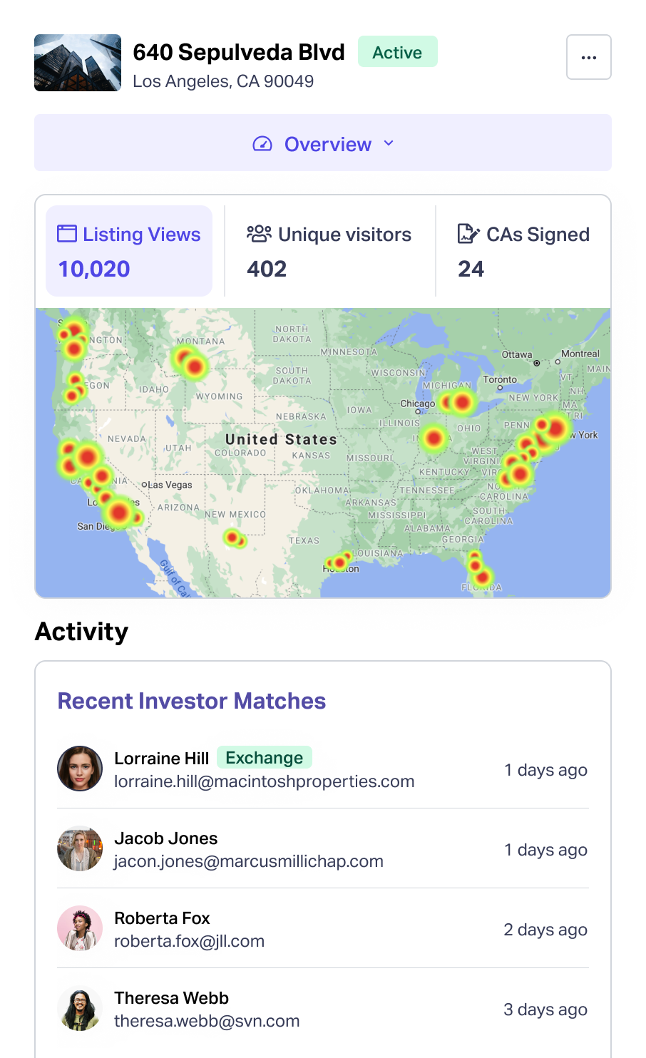The height and width of the screenshot is (1058, 646).
Task: Click the green Active status badge
Action: [397, 52]
